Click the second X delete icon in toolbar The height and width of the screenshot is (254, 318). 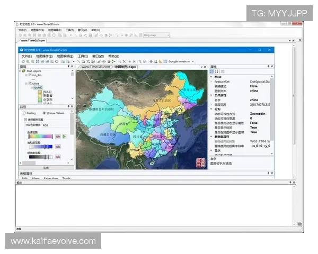click(x=134, y=61)
